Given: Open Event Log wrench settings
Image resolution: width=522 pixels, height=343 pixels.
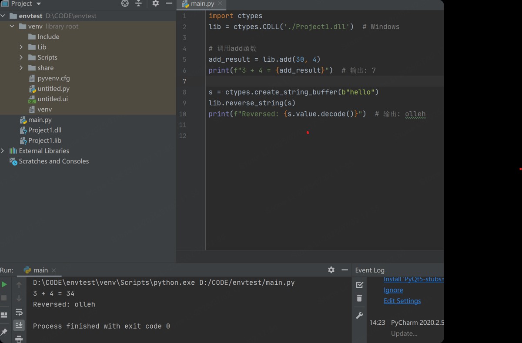Looking at the screenshot, I should 359,316.
